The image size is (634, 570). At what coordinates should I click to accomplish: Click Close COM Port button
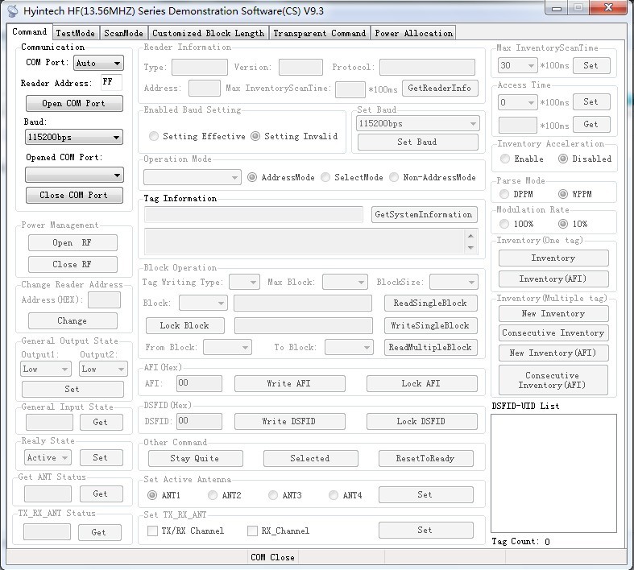coord(74,195)
